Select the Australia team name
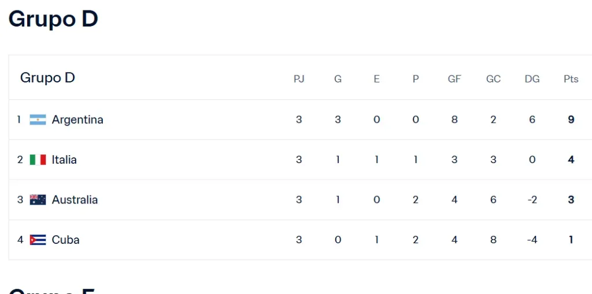Screen dimensions: 592x294 tap(75, 200)
